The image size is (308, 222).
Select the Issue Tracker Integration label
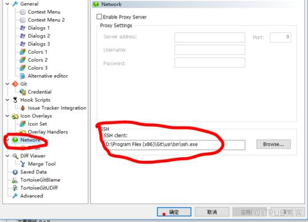57,108
